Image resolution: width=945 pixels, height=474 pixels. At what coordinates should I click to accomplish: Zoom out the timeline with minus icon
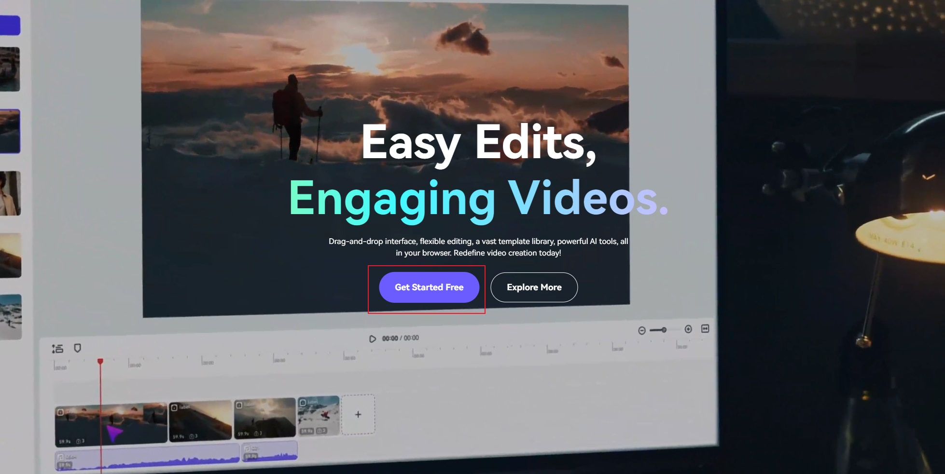pyautogui.click(x=642, y=330)
